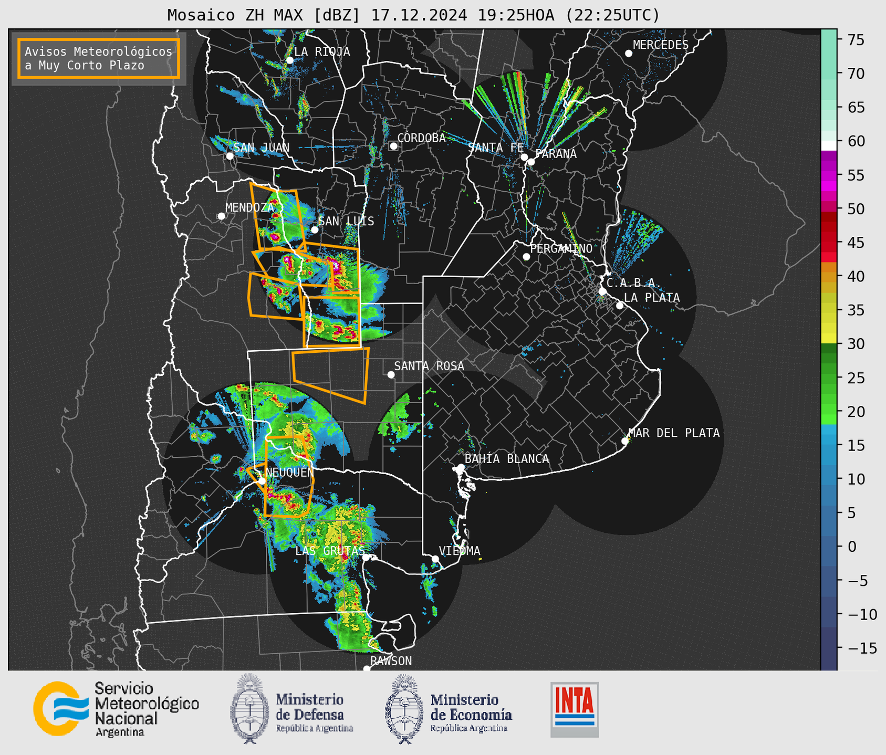Viewport: 886px width, 755px height.
Task: Click the SAN LUIS city marker dot
Action: click(315, 229)
